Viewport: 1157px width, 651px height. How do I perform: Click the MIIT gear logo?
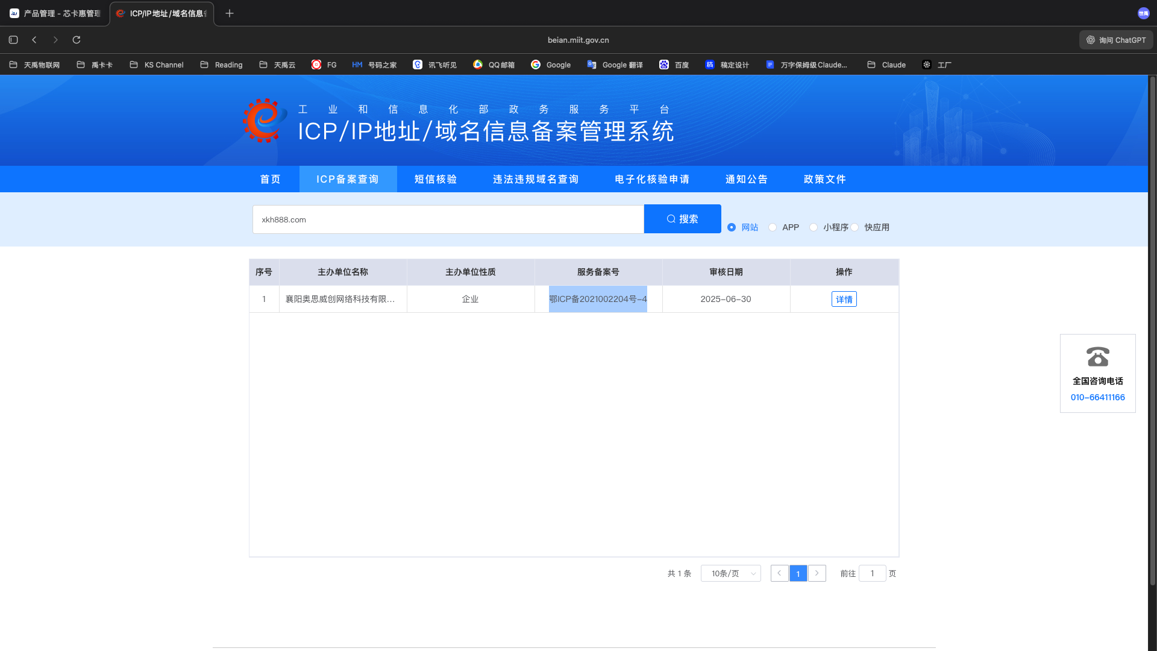(264, 121)
